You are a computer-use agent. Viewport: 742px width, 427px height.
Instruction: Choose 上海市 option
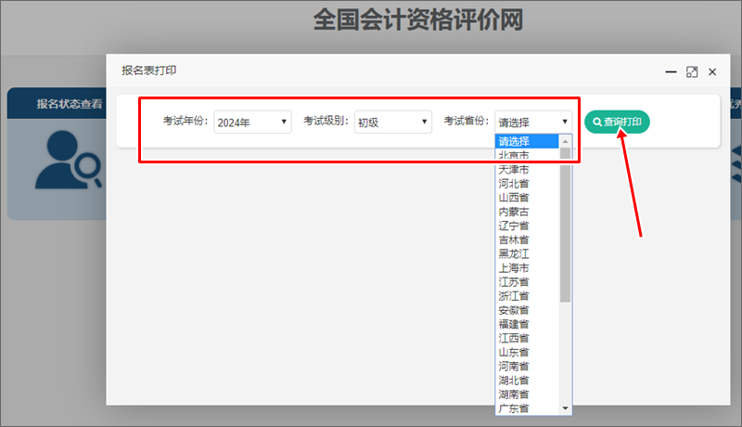pyautogui.click(x=527, y=268)
